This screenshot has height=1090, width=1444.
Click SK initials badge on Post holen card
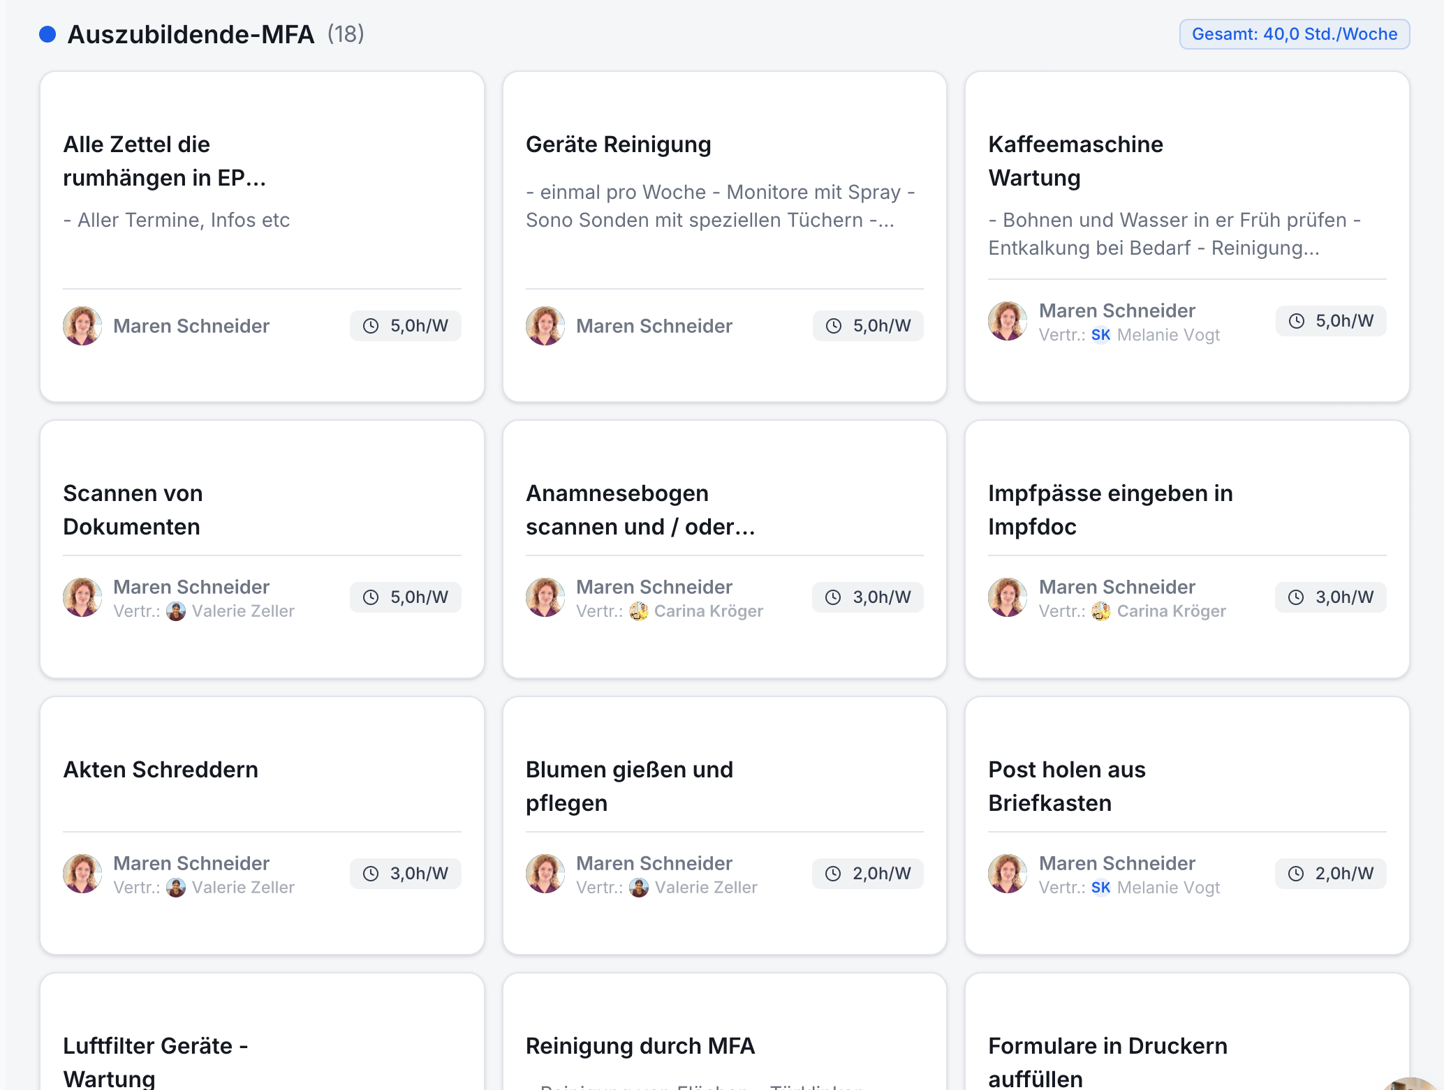coord(1100,888)
